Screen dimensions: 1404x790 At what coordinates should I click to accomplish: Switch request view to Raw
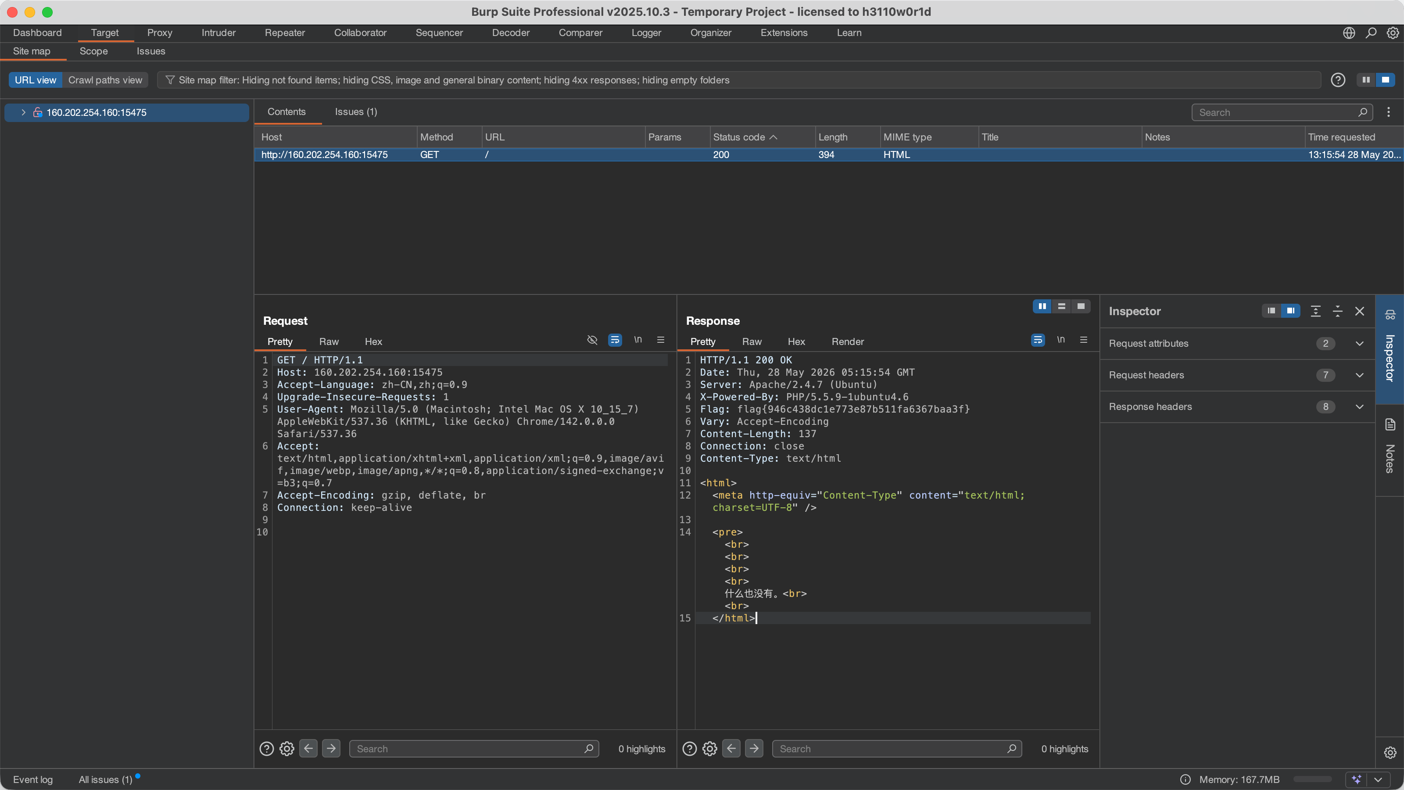(329, 342)
